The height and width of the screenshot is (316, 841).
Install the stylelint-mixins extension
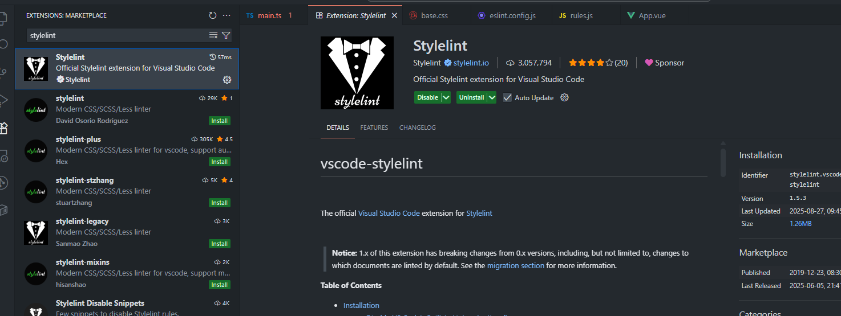(220, 285)
